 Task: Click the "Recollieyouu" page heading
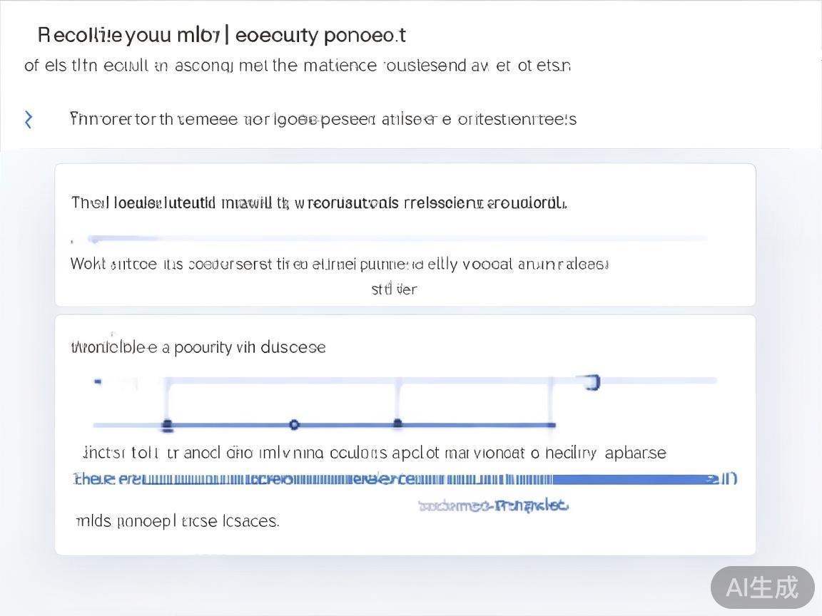coord(221,35)
